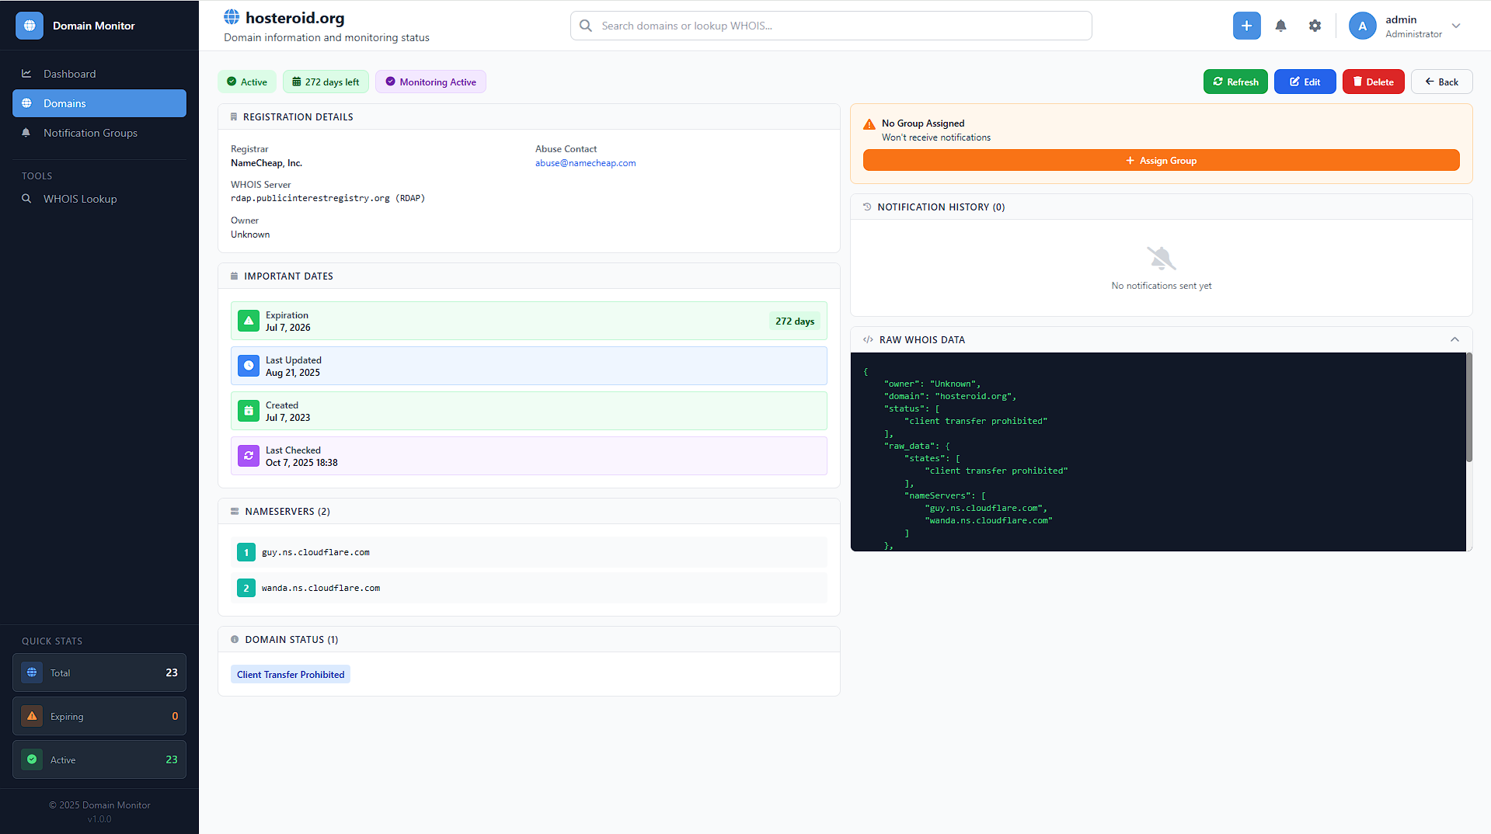Screen dimensions: 1491x834
Task: Click the Raw WHOIS data scrollbar
Action: click(x=1468, y=408)
